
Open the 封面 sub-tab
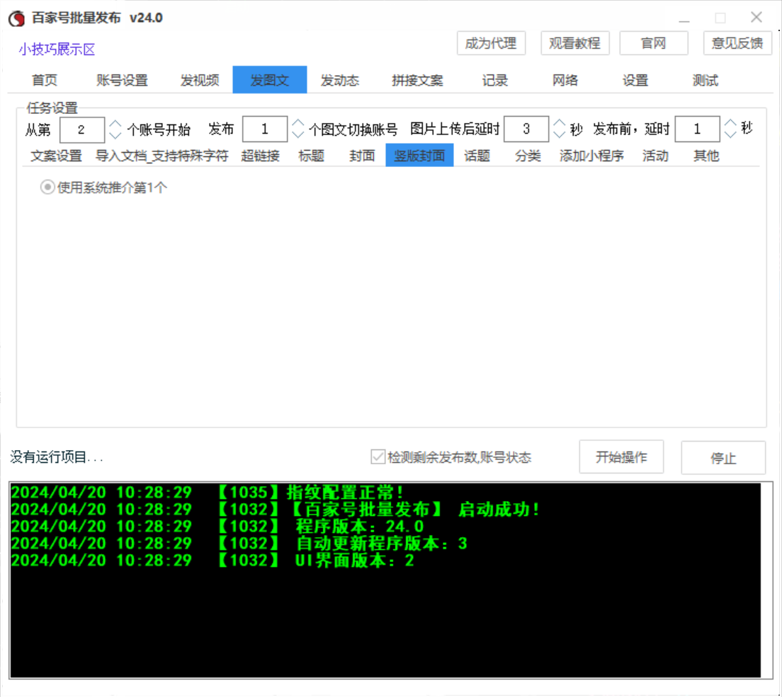point(362,156)
